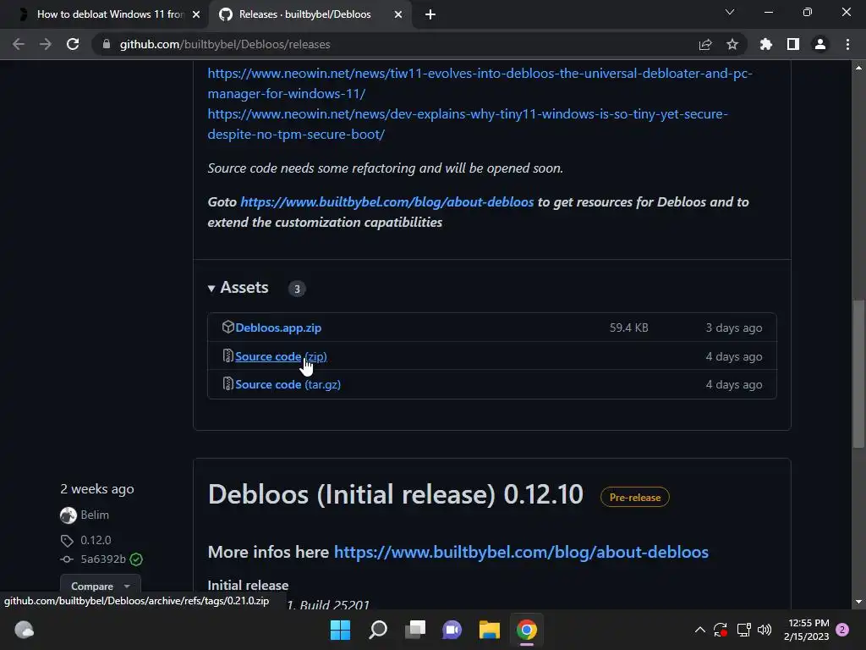This screenshot has height=650, width=866.
Task: Click the green verified check icon
Action: 136,559
